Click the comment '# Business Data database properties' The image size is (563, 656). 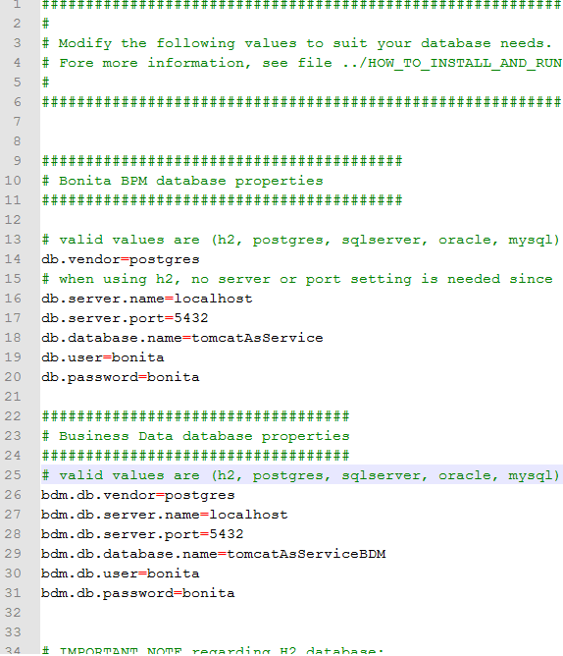pos(196,436)
